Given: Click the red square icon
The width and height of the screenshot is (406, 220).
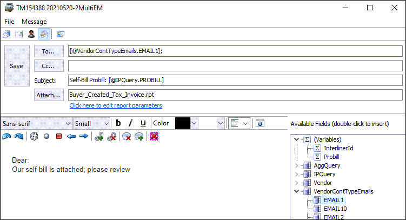Looking at the screenshot, I should click(59, 136).
